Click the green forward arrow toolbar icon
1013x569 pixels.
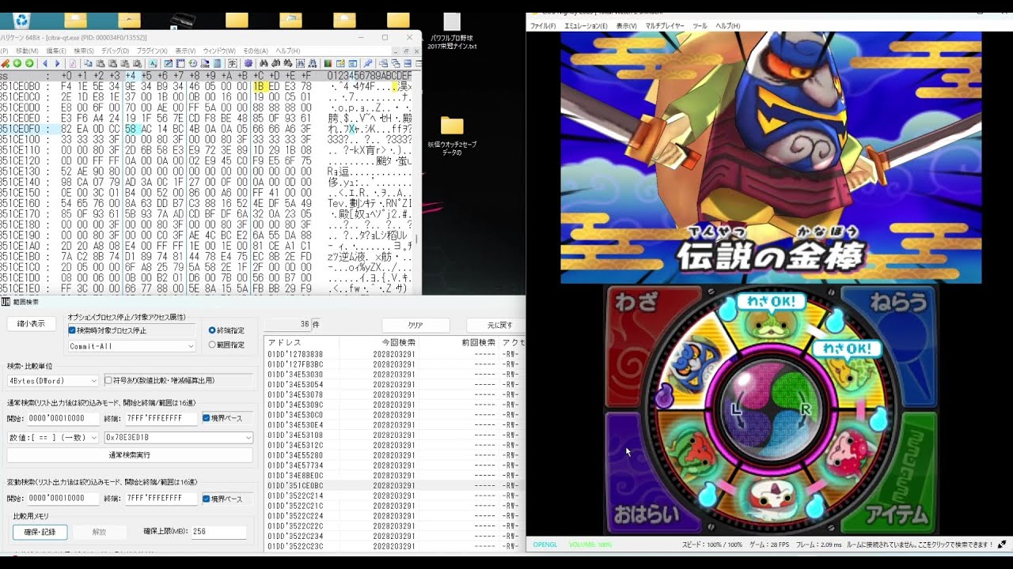click(x=29, y=63)
